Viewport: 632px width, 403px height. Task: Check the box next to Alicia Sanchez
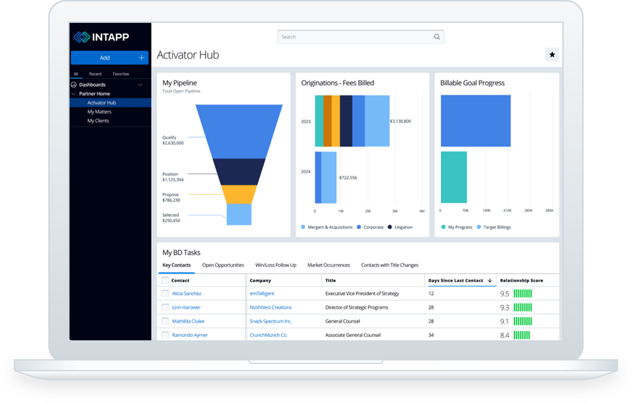coord(165,293)
